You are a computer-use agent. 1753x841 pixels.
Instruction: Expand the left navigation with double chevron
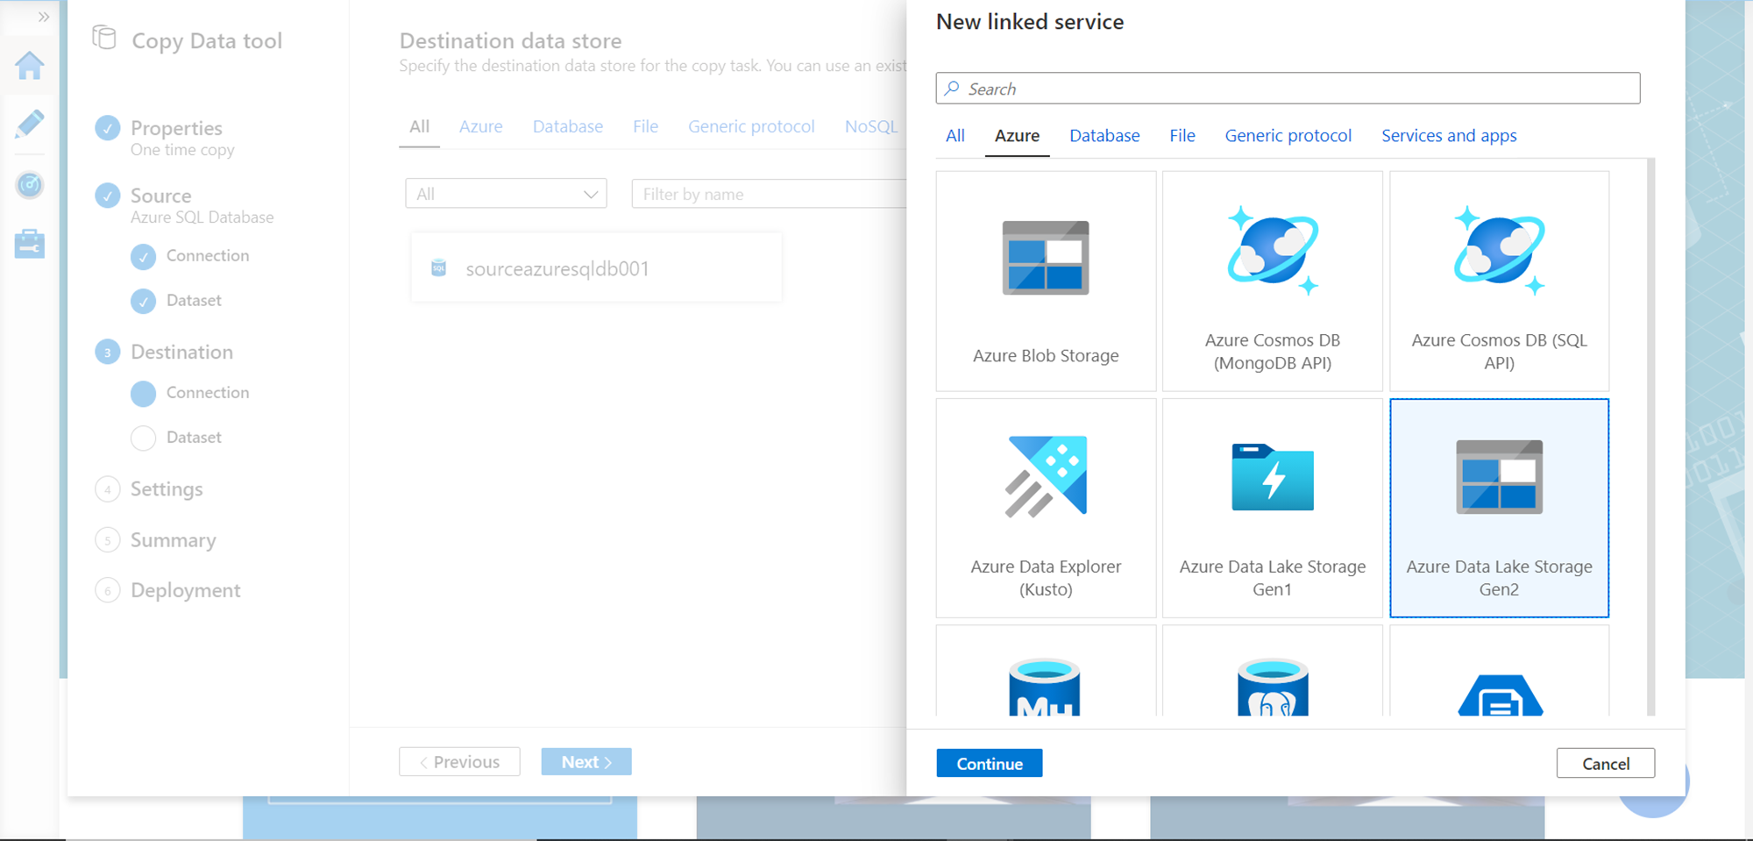click(x=44, y=17)
